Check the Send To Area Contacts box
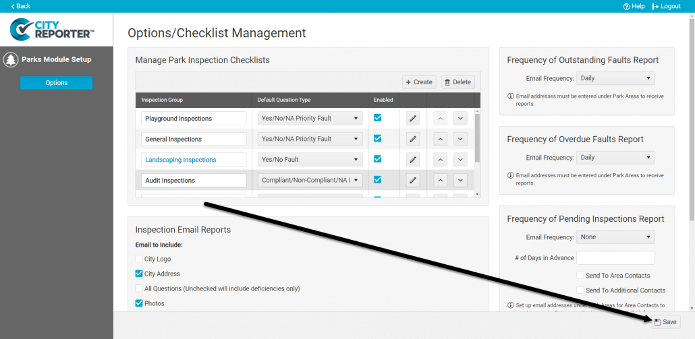Image resolution: width=695 pixels, height=339 pixels. coord(580,276)
